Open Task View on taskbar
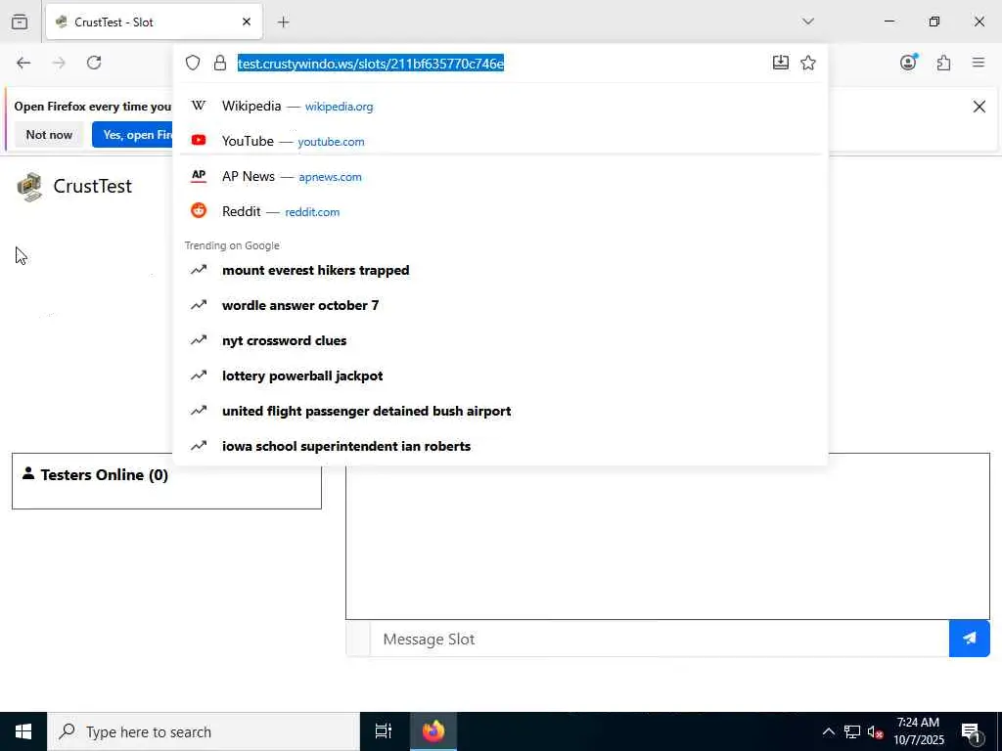Image resolution: width=1002 pixels, height=751 pixels. [x=384, y=731]
